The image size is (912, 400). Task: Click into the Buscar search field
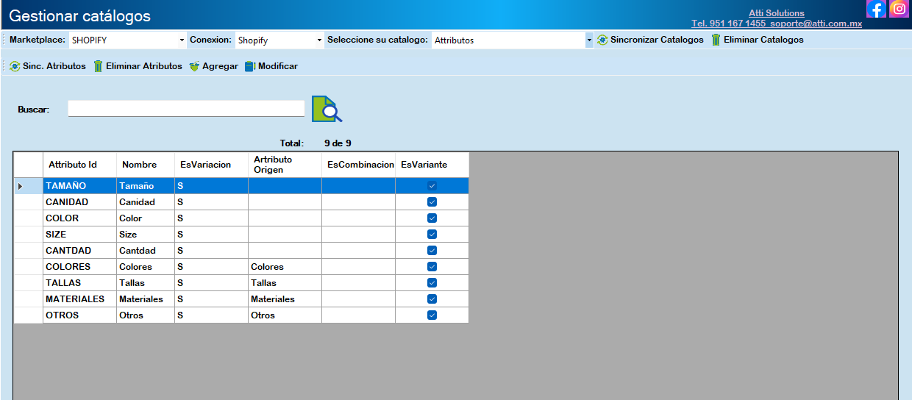click(186, 109)
